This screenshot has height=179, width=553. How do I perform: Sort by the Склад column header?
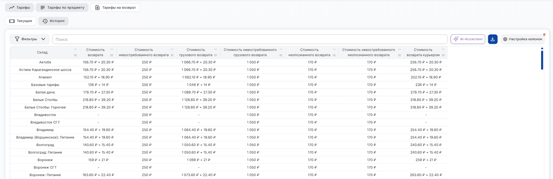click(x=42, y=52)
